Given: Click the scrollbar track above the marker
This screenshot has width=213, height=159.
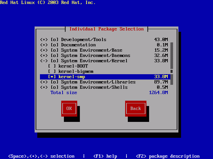Looking at the screenshot, I should coord(172,56).
